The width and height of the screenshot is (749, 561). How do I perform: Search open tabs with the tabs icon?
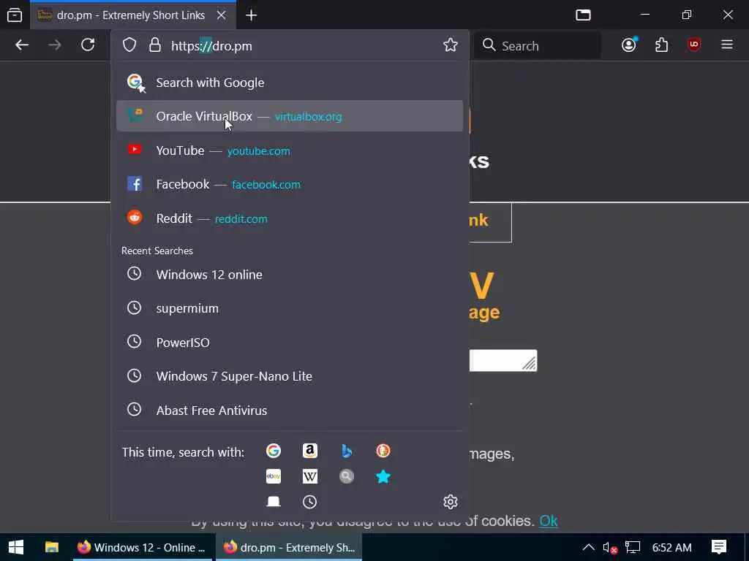pos(274,501)
